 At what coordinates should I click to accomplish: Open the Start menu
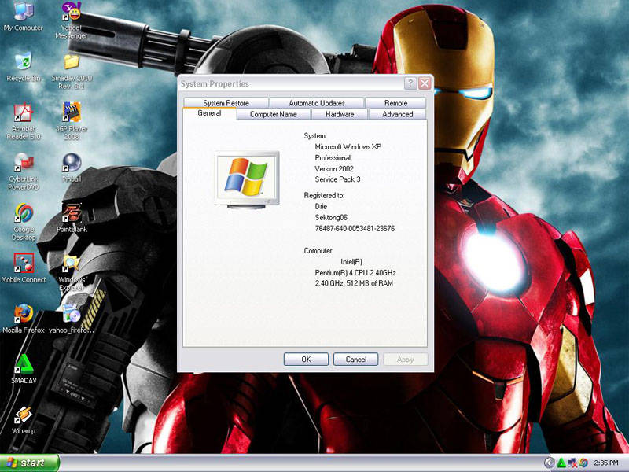pyautogui.click(x=29, y=463)
